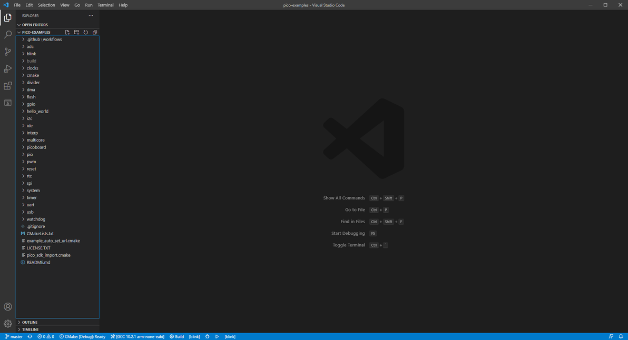Synchronize changes from status bar
This screenshot has width=628, height=340.
click(x=30, y=337)
